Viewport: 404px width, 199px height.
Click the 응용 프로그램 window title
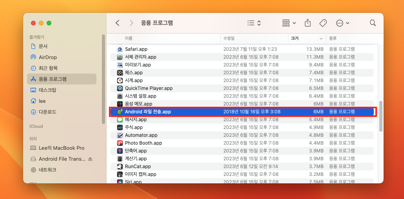157,23
